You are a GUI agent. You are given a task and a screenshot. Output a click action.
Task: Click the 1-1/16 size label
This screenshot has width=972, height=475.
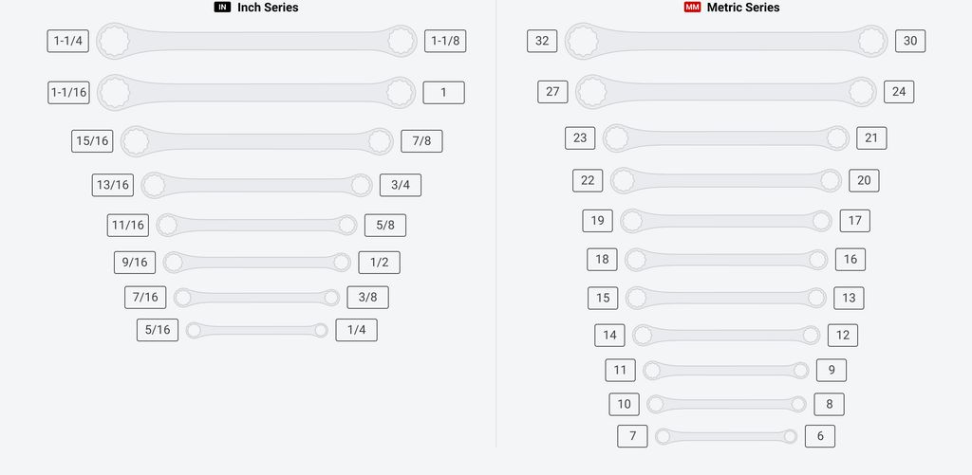pyautogui.click(x=69, y=92)
